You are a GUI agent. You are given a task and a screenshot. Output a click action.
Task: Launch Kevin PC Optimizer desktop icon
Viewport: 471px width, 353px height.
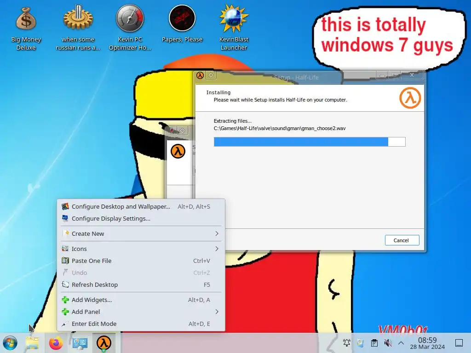(130, 28)
